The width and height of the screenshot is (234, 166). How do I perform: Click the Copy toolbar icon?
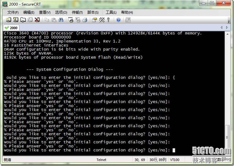point(47,20)
